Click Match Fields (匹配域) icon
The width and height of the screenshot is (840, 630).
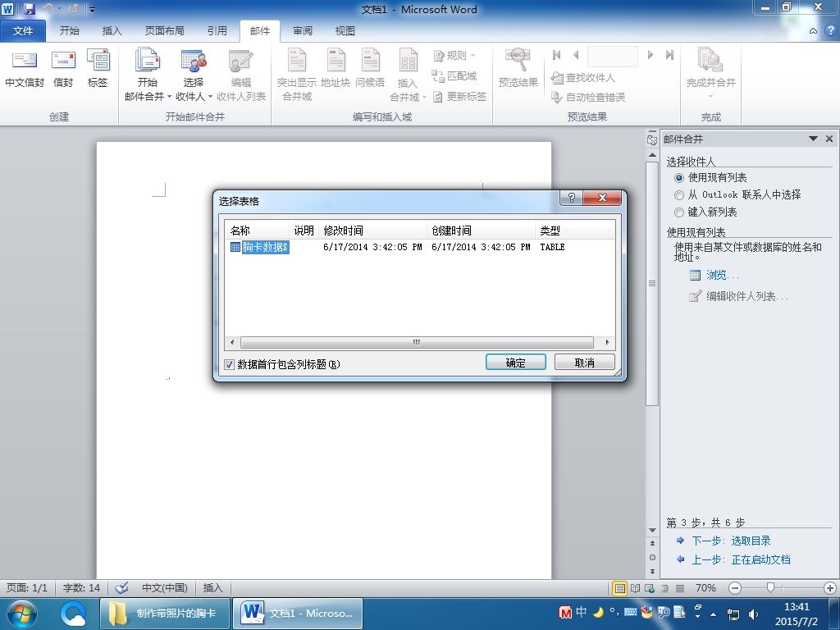click(x=454, y=76)
